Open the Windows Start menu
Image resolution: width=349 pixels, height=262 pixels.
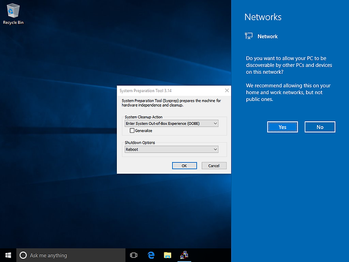click(8, 255)
